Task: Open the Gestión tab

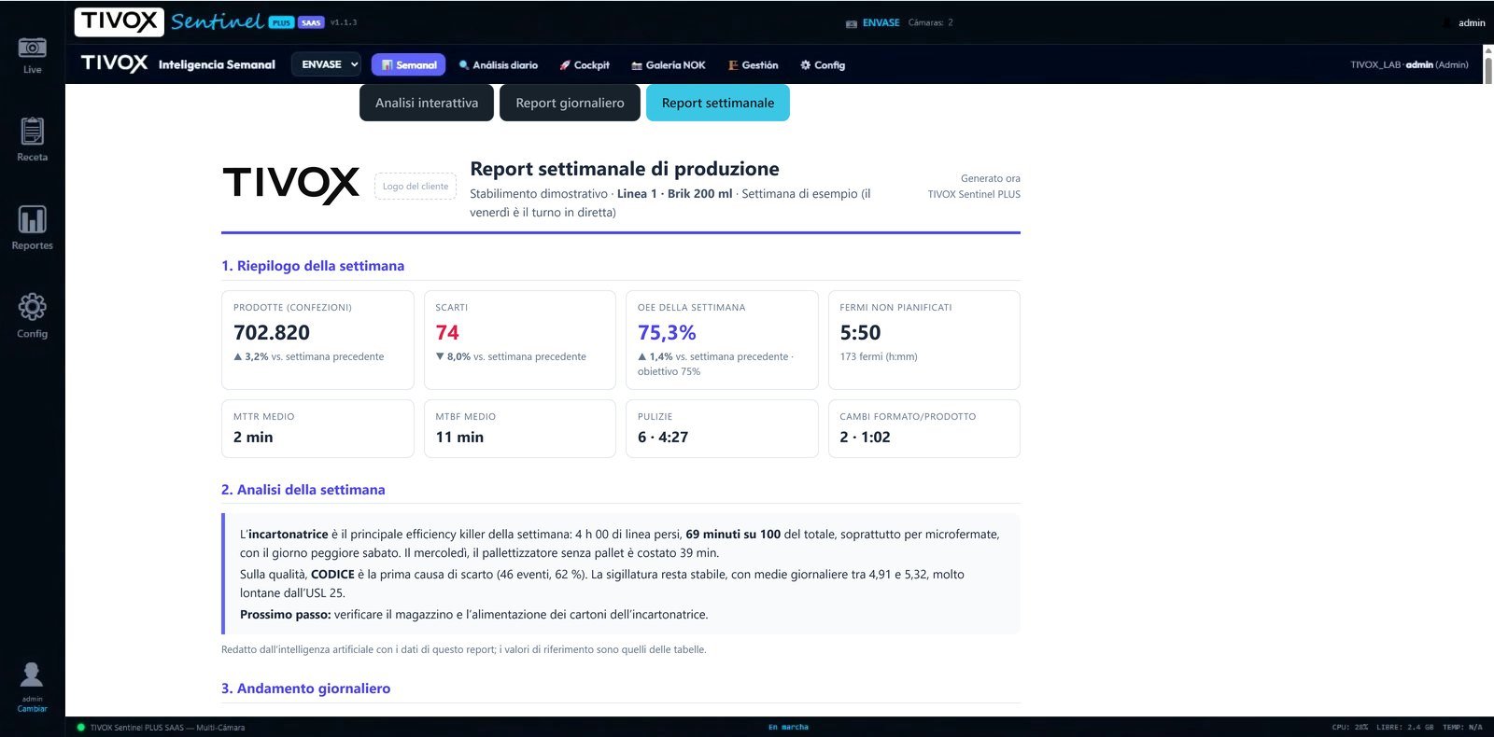Action: click(753, 65)
